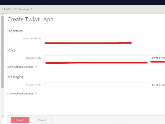The image size is (165, 124).
Task: Click the Messaging REQUEST URL label
Action: [34, 85]
